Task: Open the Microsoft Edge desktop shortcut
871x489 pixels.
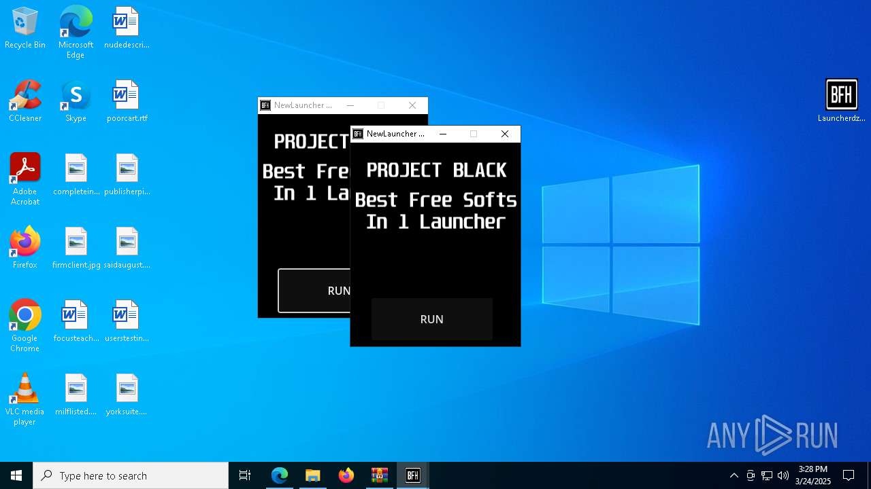Action: tap(76, 33)
